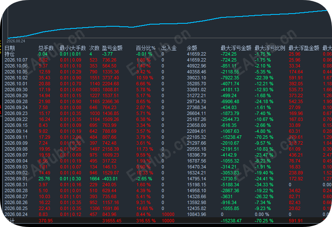
Task: Select the 2026.09.04 date row
Action: (x=16, y=161)
